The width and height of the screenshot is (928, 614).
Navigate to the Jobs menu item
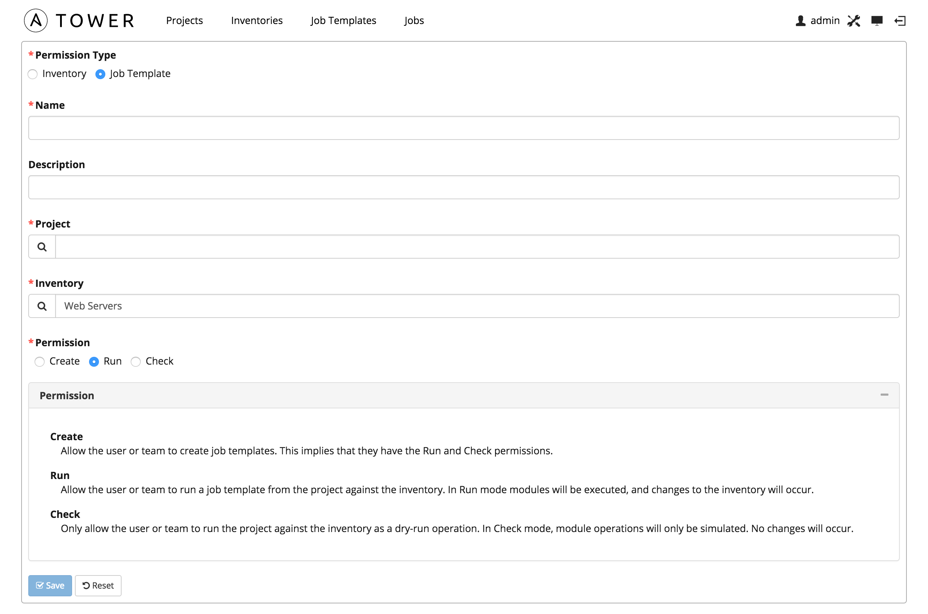[414, 20]
